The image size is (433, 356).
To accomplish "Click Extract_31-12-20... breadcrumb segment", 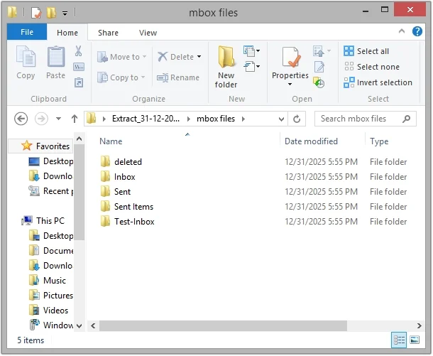I will [x=146, y=119].
